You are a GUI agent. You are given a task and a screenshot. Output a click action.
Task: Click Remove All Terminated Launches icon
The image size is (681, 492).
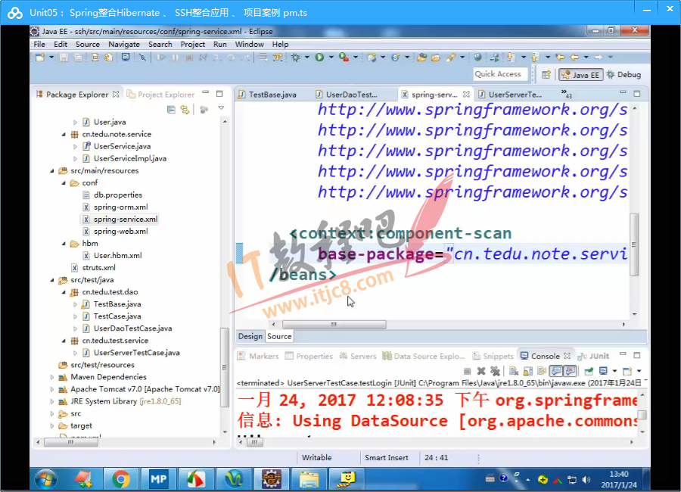[x=495, y=371]
